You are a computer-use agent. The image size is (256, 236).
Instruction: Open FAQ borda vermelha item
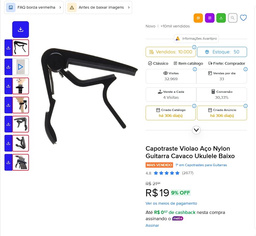34,7
